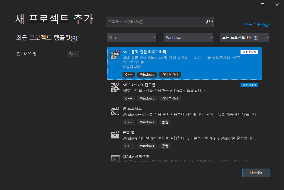This screenshot has width=284, height=190.
Task: Click the 콘솔 tag under 콘솔 앱
Action: click(165, 146)
